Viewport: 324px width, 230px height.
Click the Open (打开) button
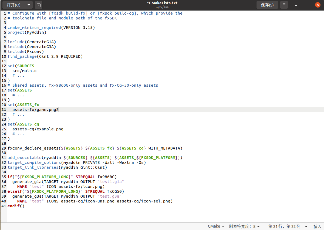[14, 5]
